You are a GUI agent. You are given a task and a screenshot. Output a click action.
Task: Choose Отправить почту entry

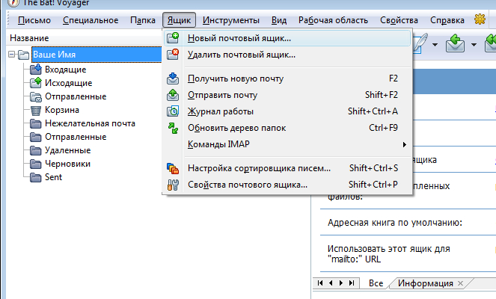click(287, 95)
